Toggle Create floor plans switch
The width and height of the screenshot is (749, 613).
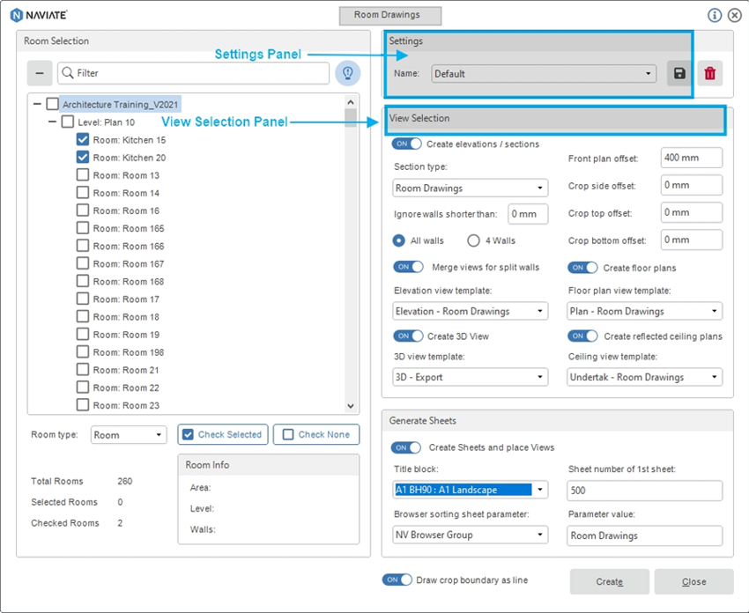[x=582, y=268]
